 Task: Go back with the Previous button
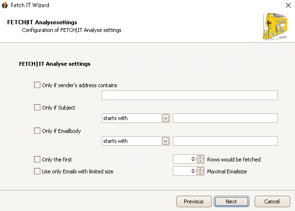coord(194,201)
